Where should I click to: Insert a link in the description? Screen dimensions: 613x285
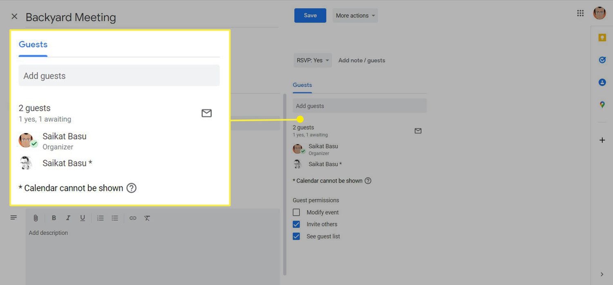tap(133, 218)
